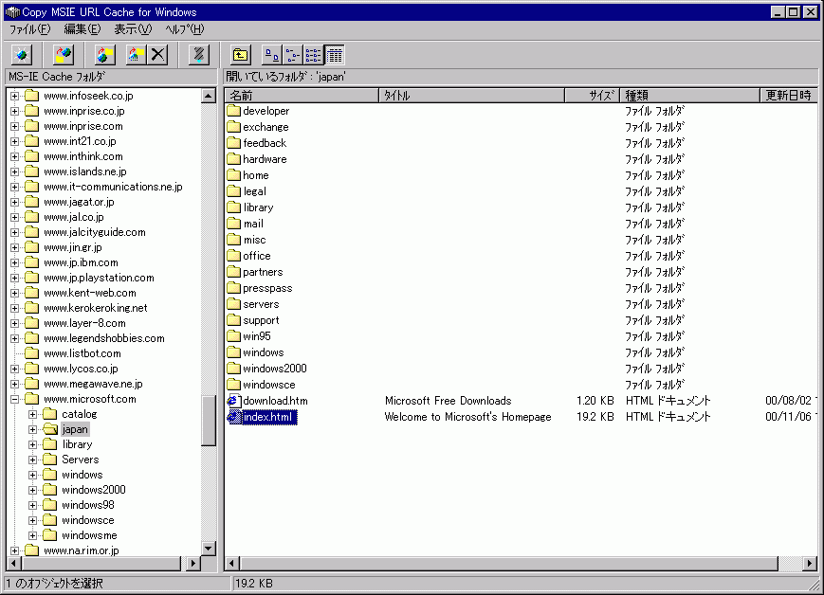Select the partners folder name in list
Viewport: 824px width, 595px height.
click(x=263, y=272)
